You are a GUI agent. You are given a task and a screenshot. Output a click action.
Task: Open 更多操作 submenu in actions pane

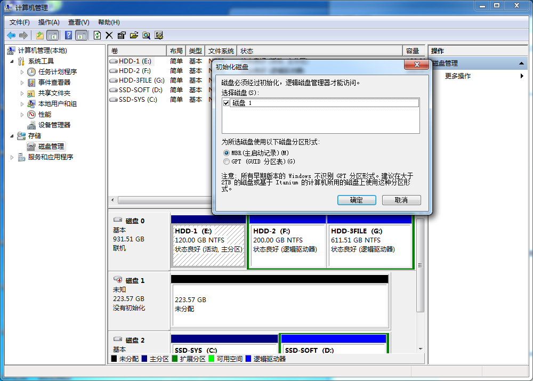[457, 76]
